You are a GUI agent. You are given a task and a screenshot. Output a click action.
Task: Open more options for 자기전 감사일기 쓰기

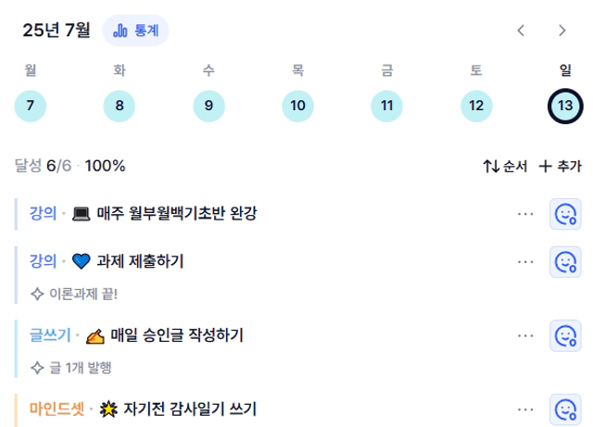525,409
